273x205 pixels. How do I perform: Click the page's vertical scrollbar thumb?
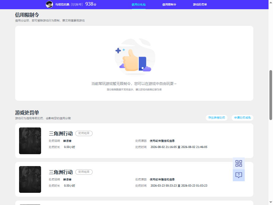(x=271, y=95)
